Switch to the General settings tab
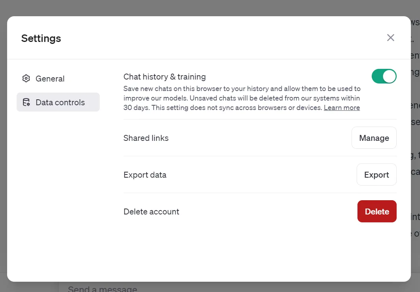The height and width of the screenshot is (292, 420). (50, 79)
